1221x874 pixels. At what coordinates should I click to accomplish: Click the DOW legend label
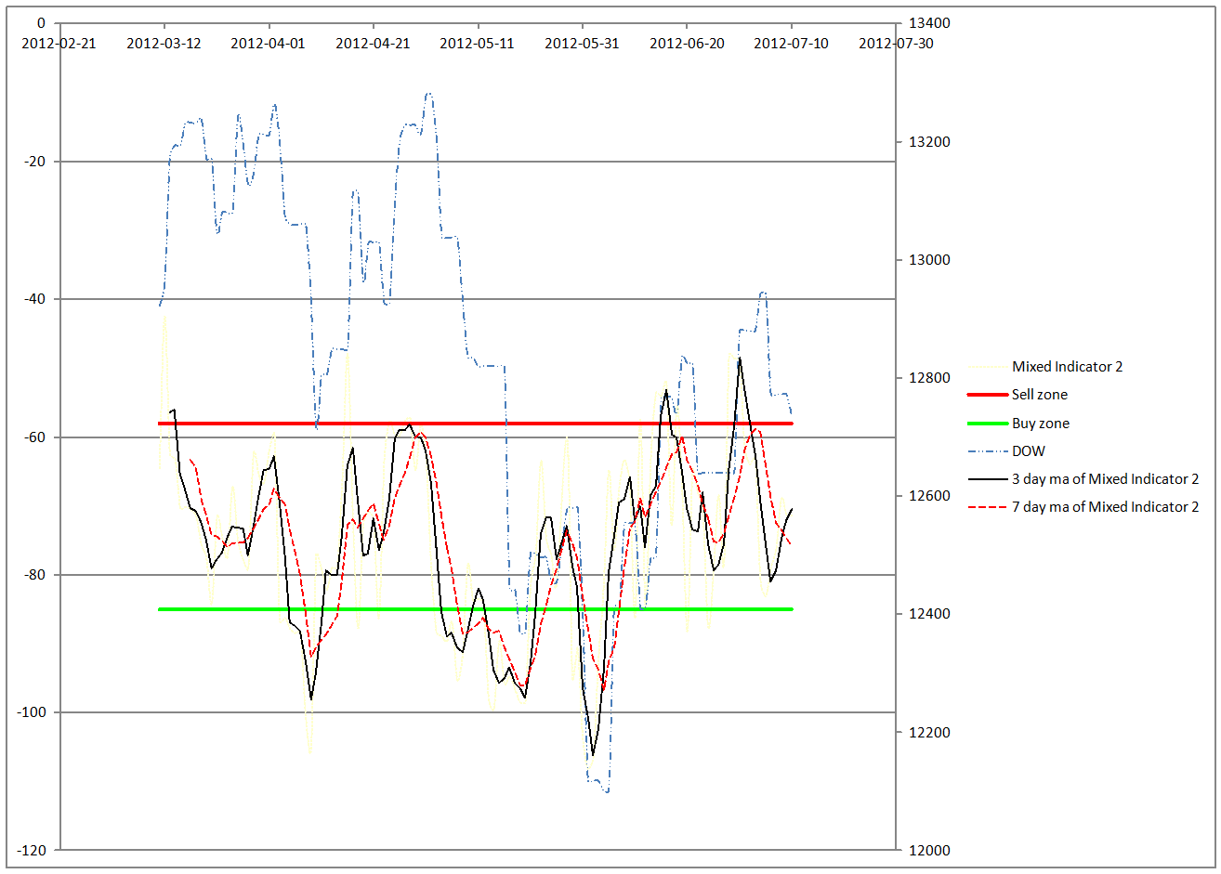1028,451
